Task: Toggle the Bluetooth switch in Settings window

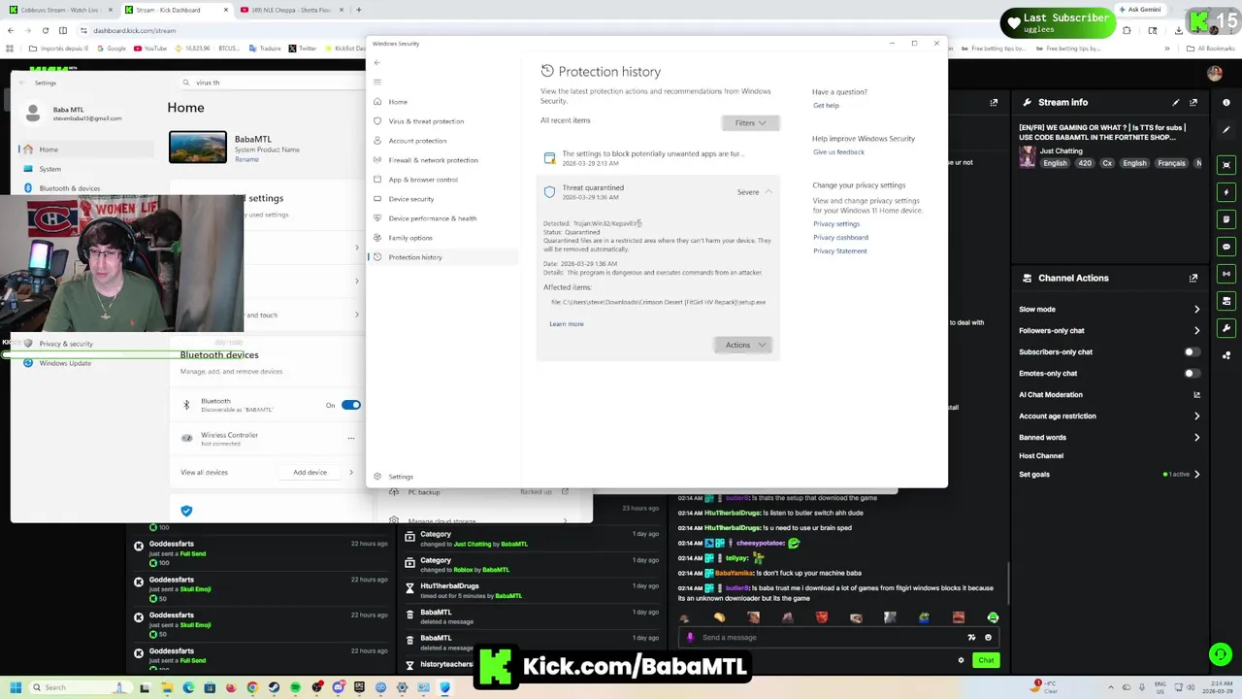Action: tap(350, 405)
